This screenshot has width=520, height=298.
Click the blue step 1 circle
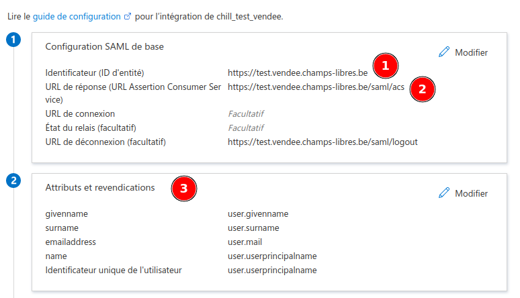[x=13, y=40]
